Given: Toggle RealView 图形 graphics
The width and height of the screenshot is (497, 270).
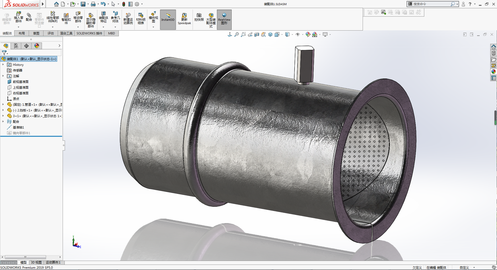Looking at the screenshot, I should point(224,20).
